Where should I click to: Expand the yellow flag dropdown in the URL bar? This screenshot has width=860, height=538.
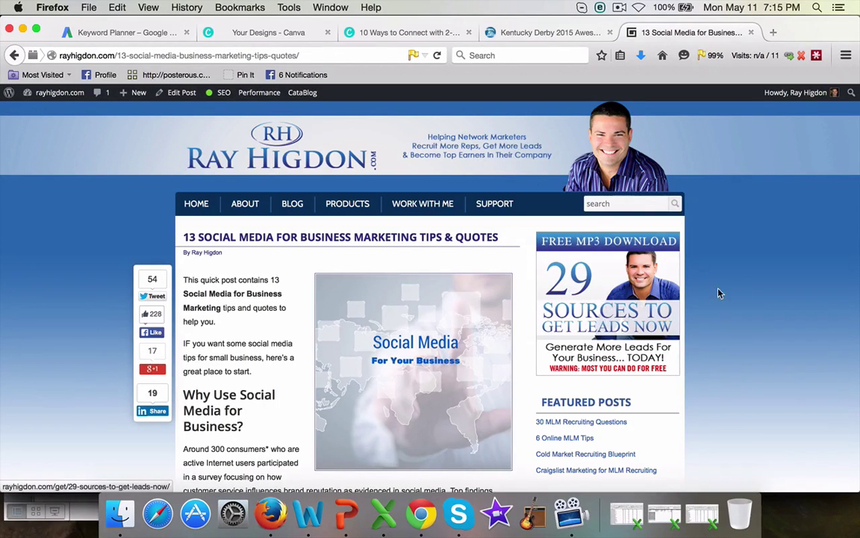click(425, 55)
